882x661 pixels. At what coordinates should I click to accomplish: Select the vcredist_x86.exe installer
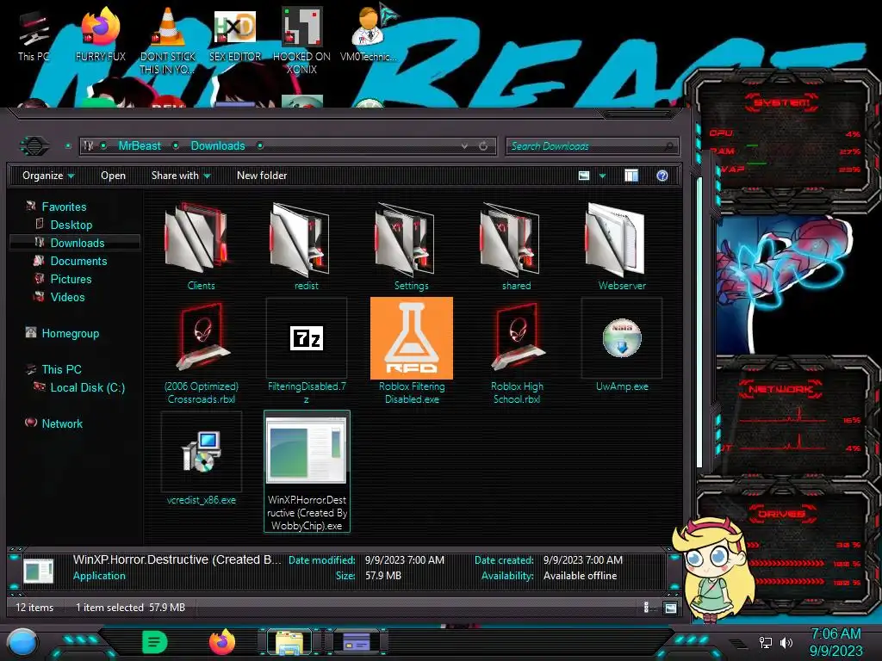coord(201,459)
